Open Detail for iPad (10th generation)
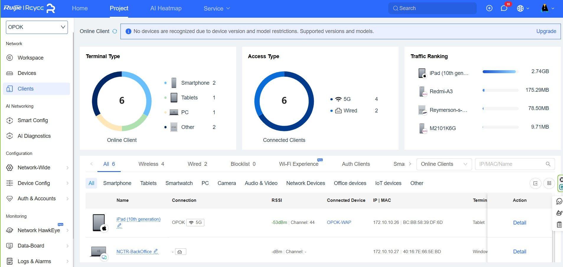 click(x=519, y=223)
